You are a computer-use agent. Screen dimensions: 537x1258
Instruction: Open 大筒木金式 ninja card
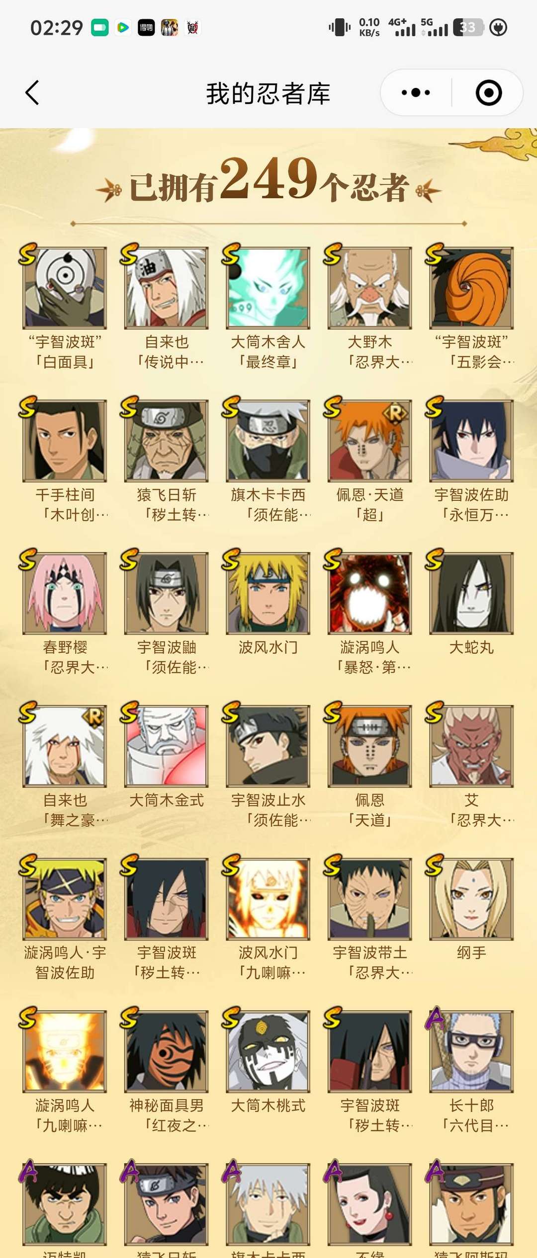point(166,746)
